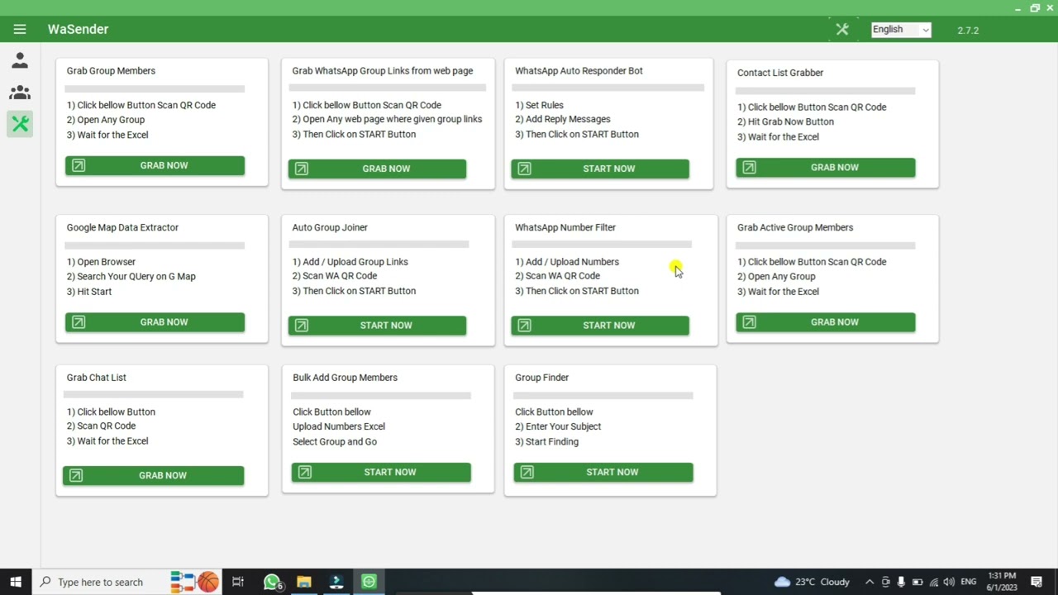
Task: Open Task View on the taskbar
Action: pos(238,582)
